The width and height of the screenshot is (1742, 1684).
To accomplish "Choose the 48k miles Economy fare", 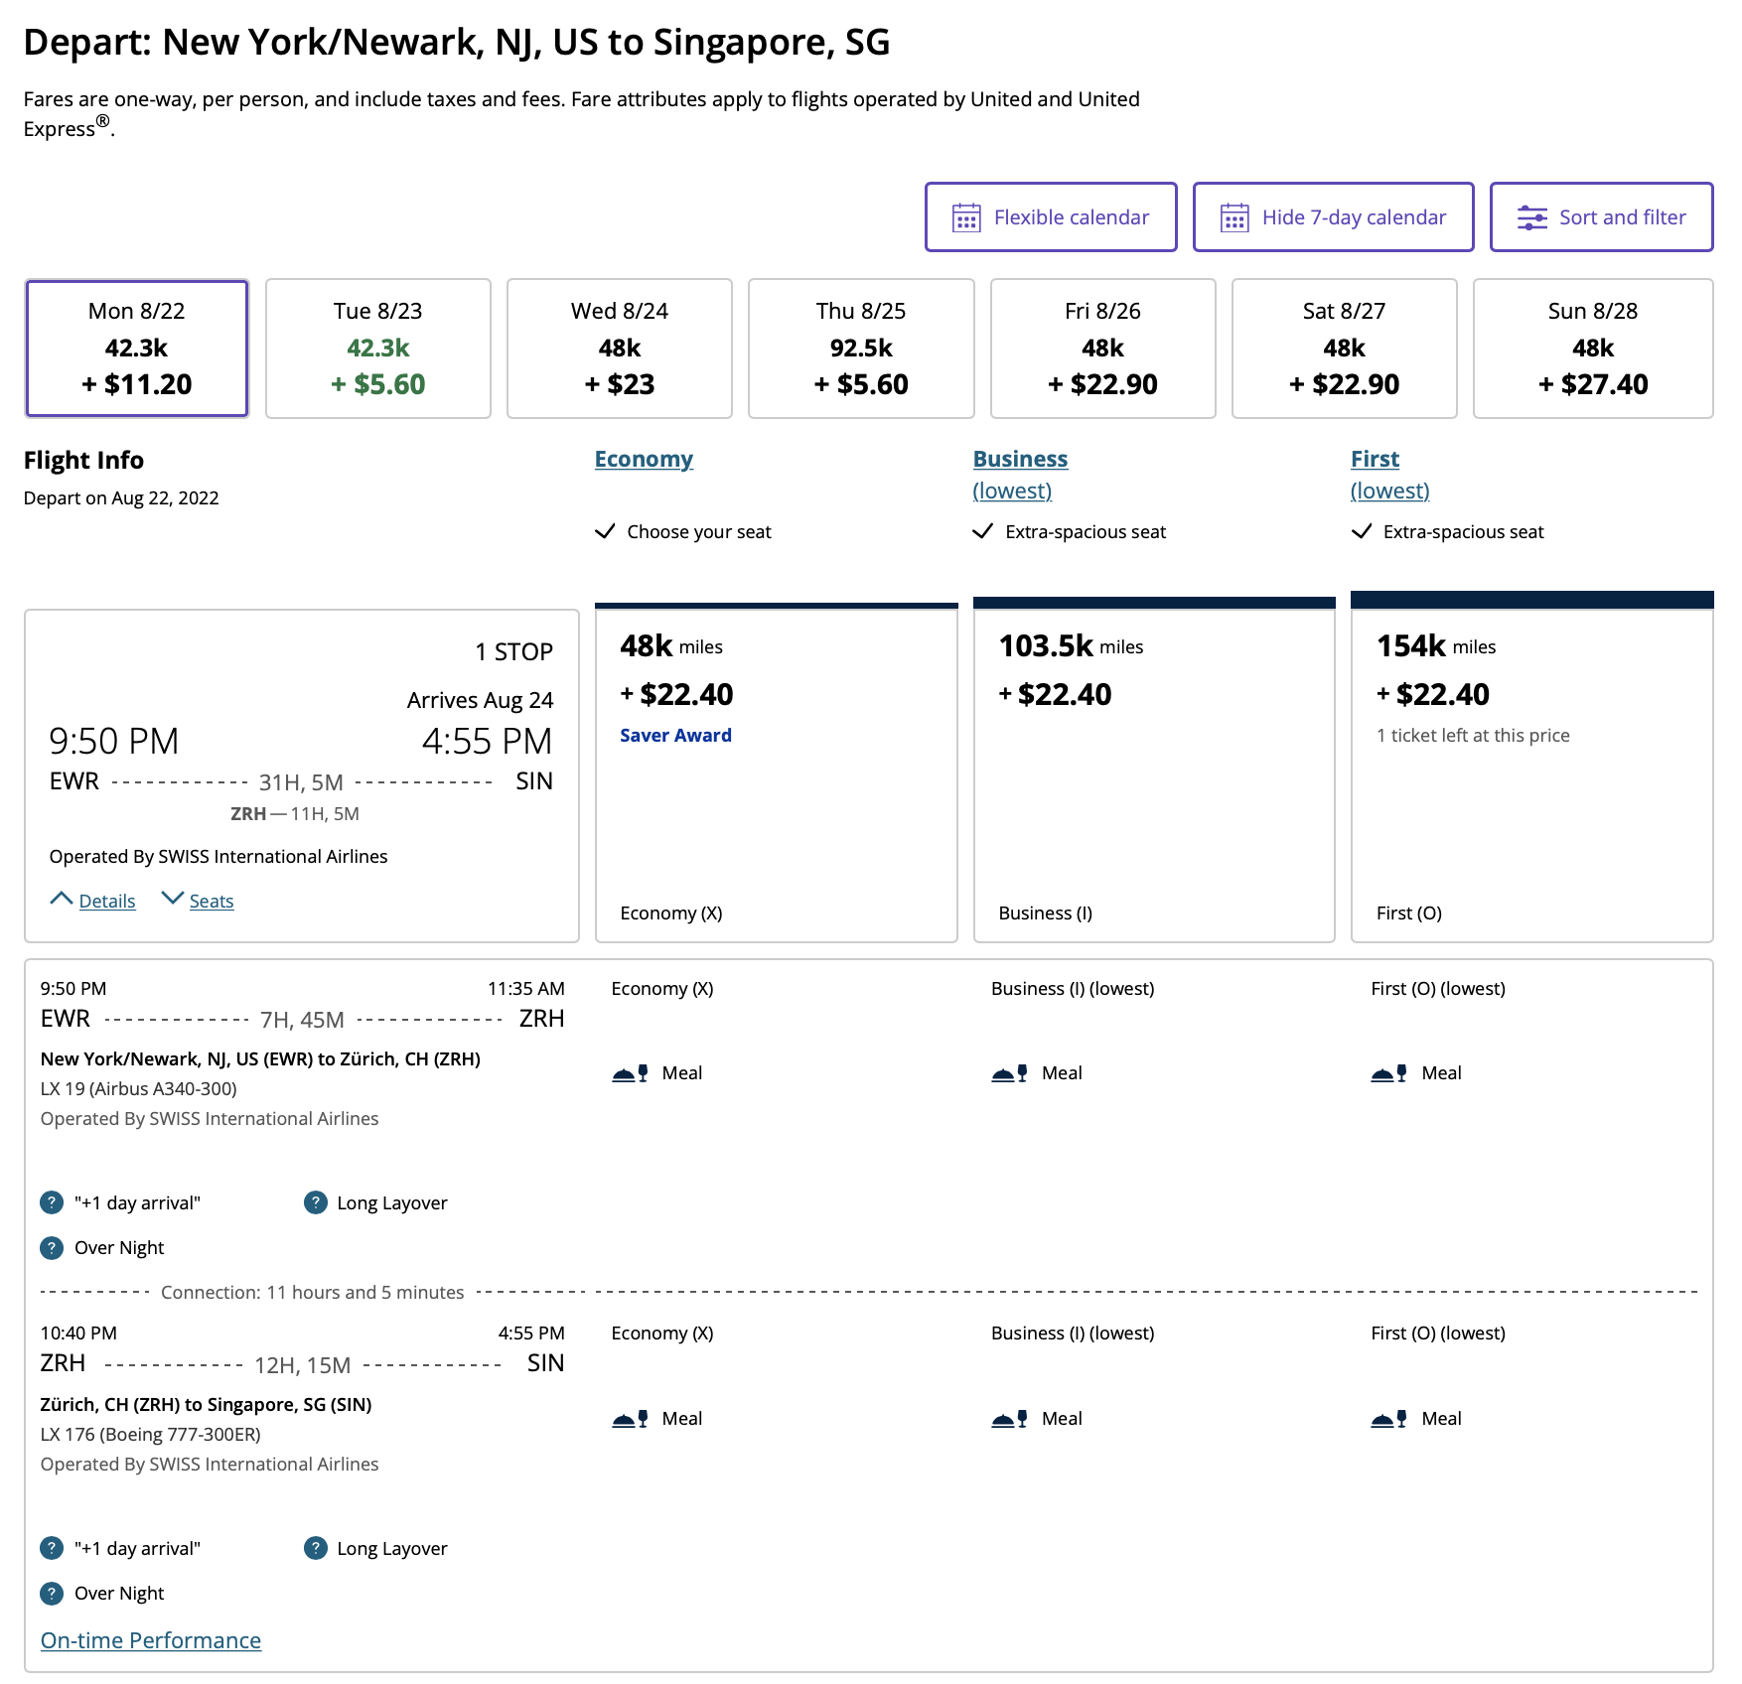I will pyautogui.click(x=777, y=773).
